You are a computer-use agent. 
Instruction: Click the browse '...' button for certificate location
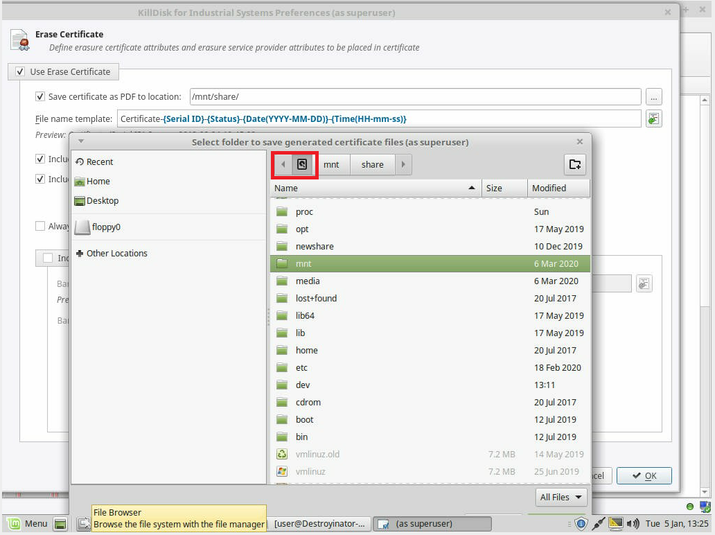[653, 97]
